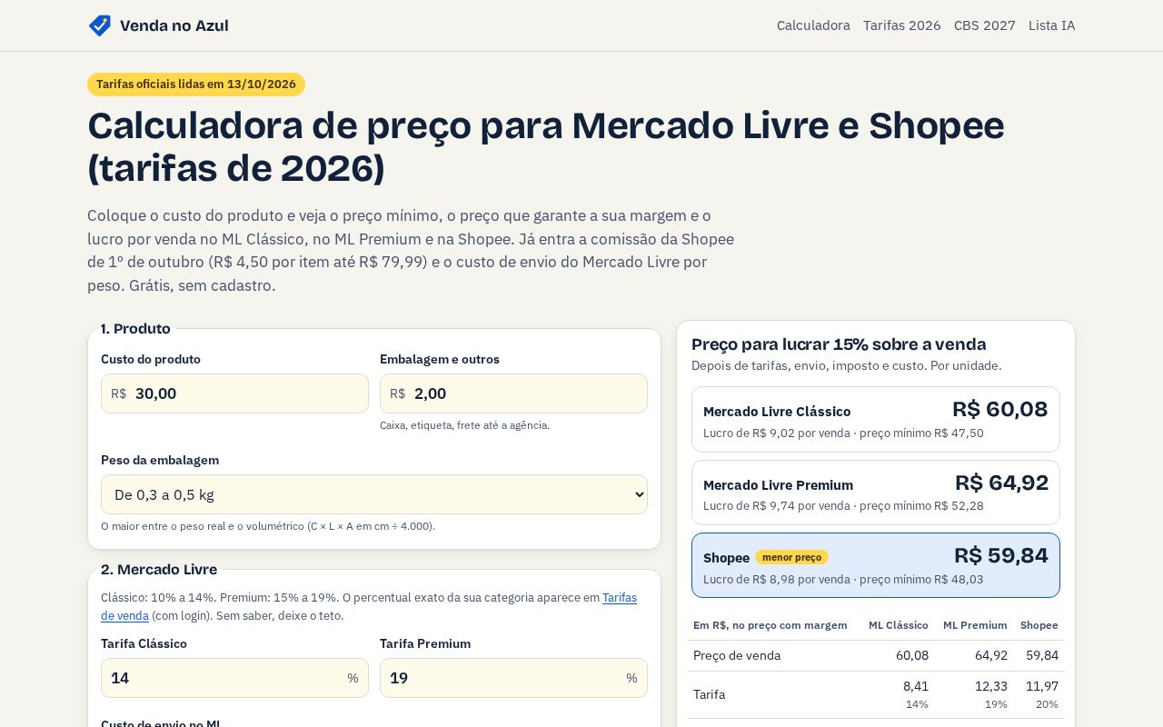Click the 8,41 Clássico tarifa value
The height and width of the screenshot is (727, 1163).
pyautogui.click(x=916, y=686)
